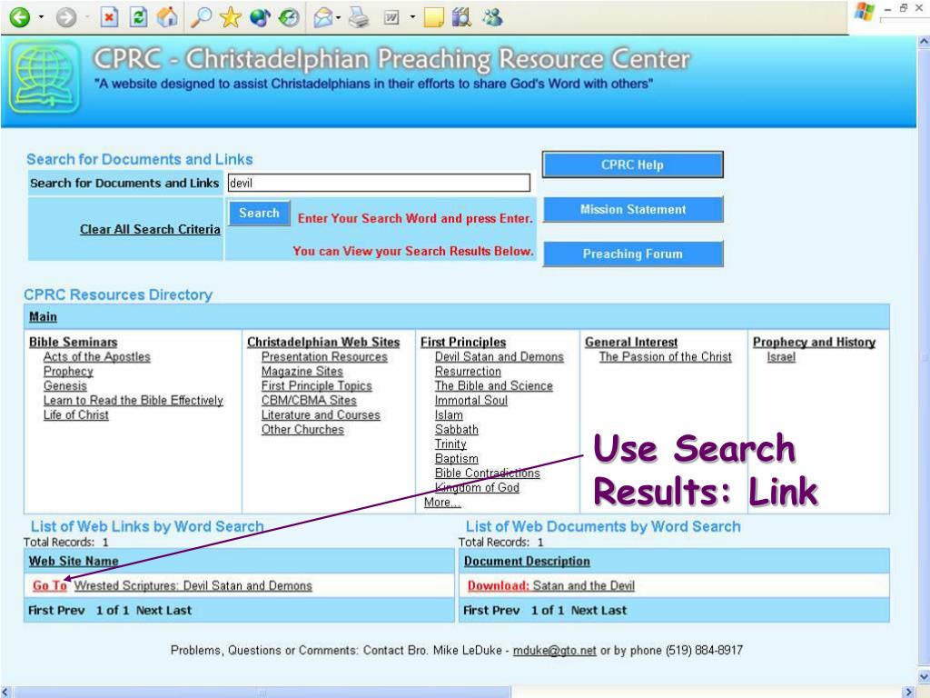Open Acts of the Apostles link
This screenshot has height=698, width=930.
pos(96,356)
